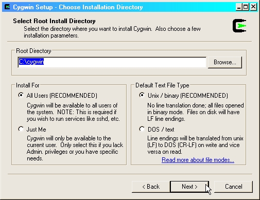Image resolution: width=260 pixels, height=200 pixels.
Task: Click the Default Text File Type label
Action: [x=162, y=85]
